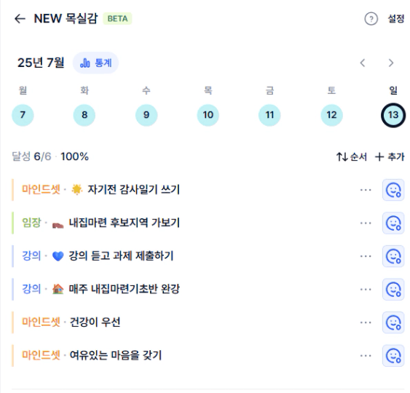Click the completion face for 여유있는 마음을 갖기

pyautogui.click(x=393, y=356)
